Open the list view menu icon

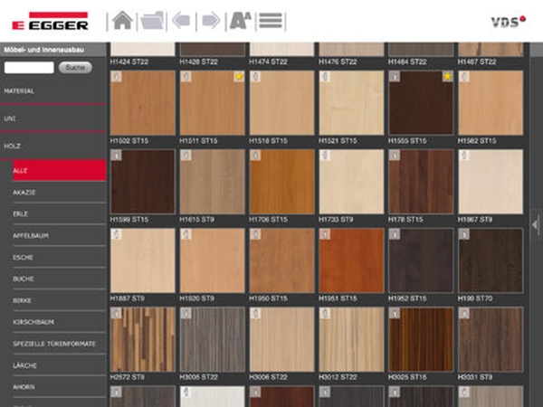click(x=271, y=20)
